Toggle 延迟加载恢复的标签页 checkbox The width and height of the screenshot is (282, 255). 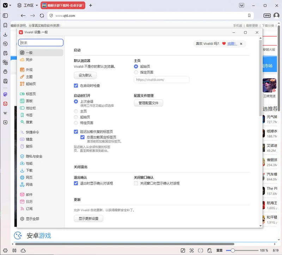pos(76,131)
